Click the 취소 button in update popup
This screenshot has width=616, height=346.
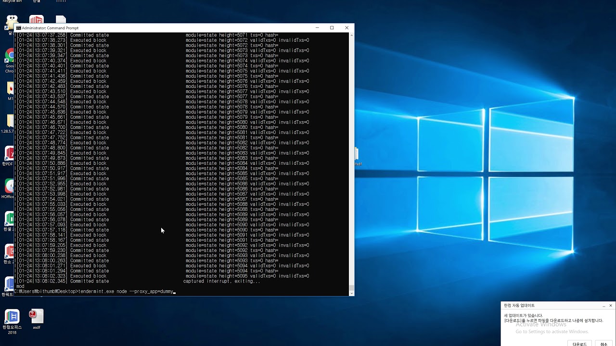pyautogui.click(x=604, y=344)
